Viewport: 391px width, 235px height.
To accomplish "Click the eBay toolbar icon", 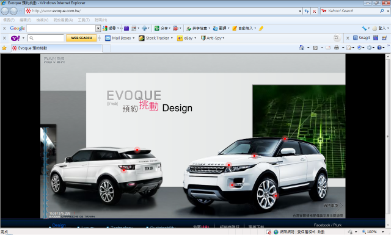I will coord(180,38).
